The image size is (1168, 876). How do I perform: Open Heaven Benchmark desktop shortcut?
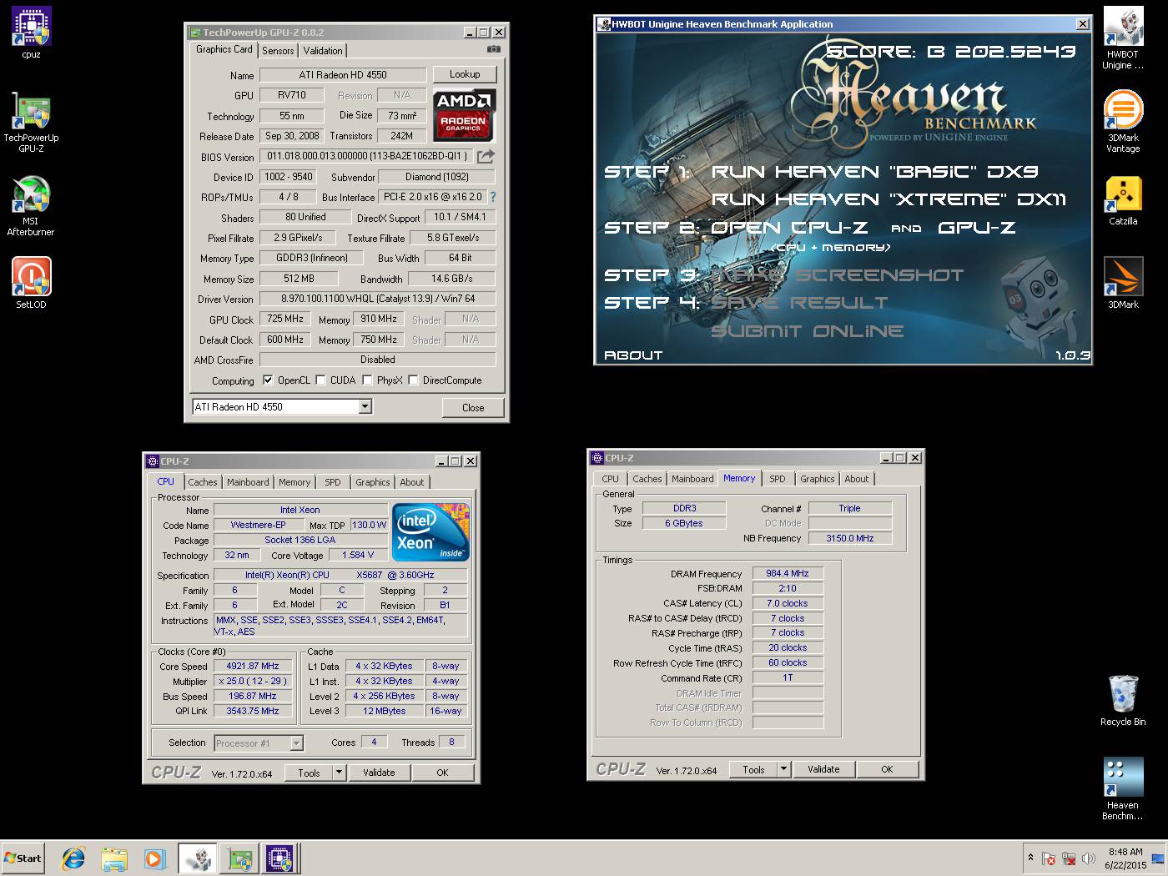click(x=1123, y=788)
